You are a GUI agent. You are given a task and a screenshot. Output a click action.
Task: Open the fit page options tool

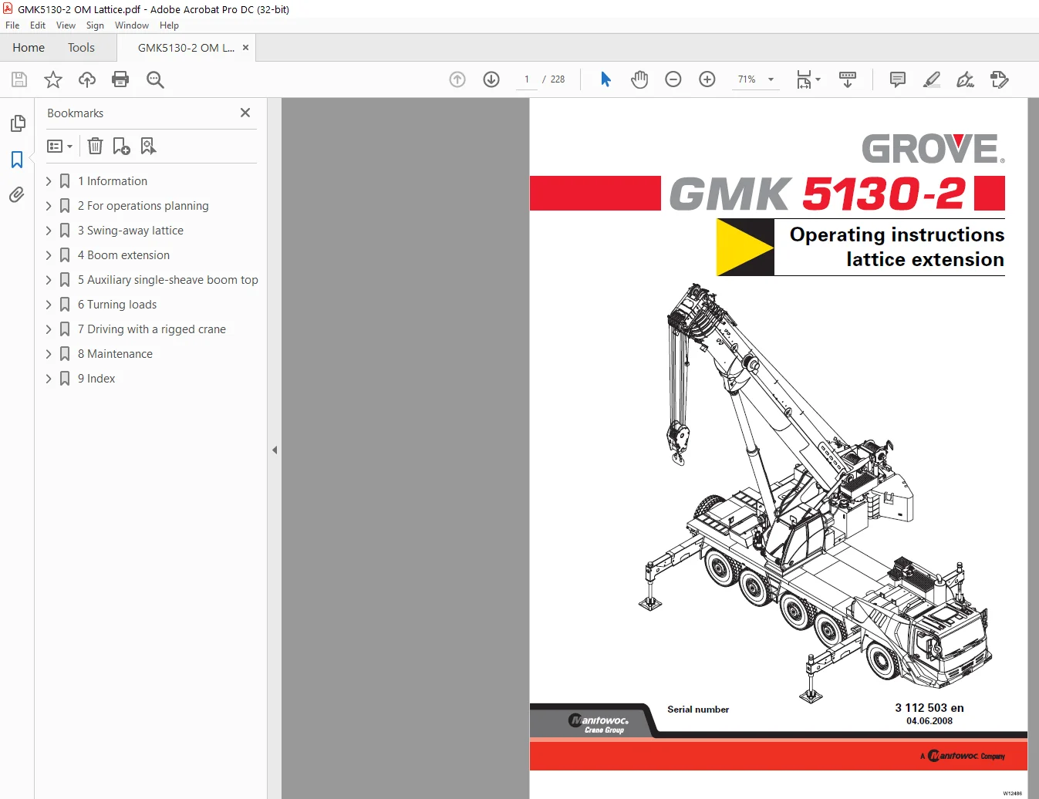pos(808,79)
